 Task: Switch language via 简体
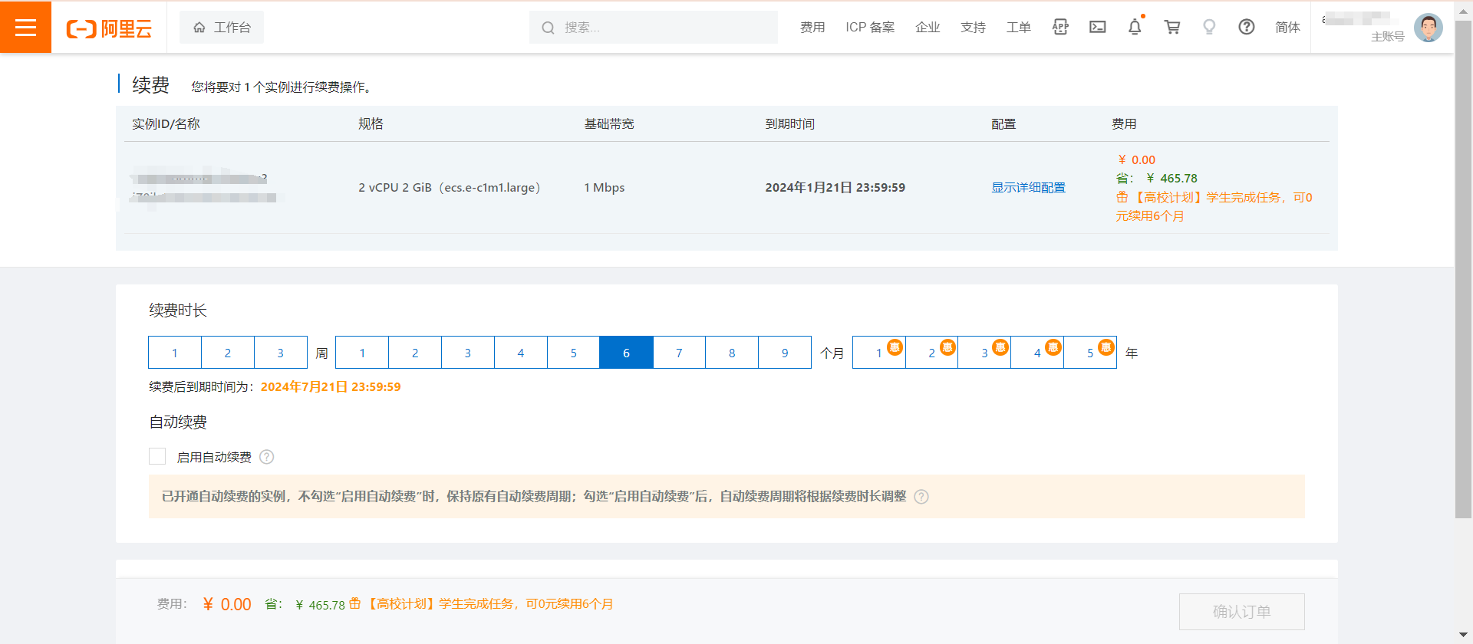(1287, 28)
